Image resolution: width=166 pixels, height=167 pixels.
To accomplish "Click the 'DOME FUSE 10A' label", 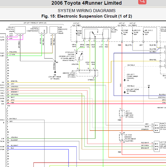I will (x=126, y=32).
